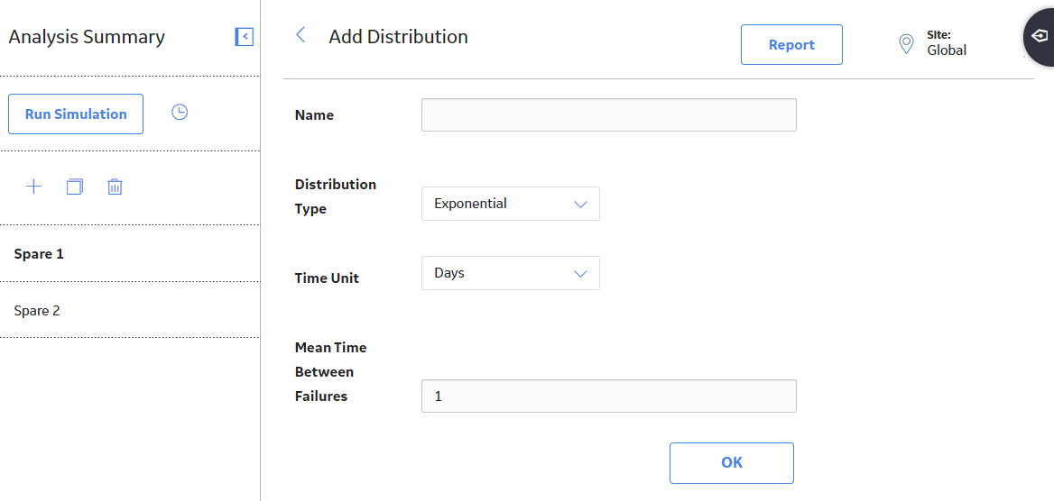Viewport: 1054px width, 501px height.
Task: Collapse the Analysis Summary panel
Action: (x=244, y=37)
